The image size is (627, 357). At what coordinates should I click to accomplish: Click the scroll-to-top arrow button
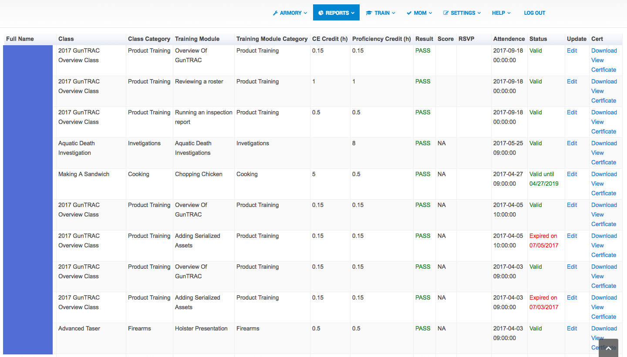(608, 348)
